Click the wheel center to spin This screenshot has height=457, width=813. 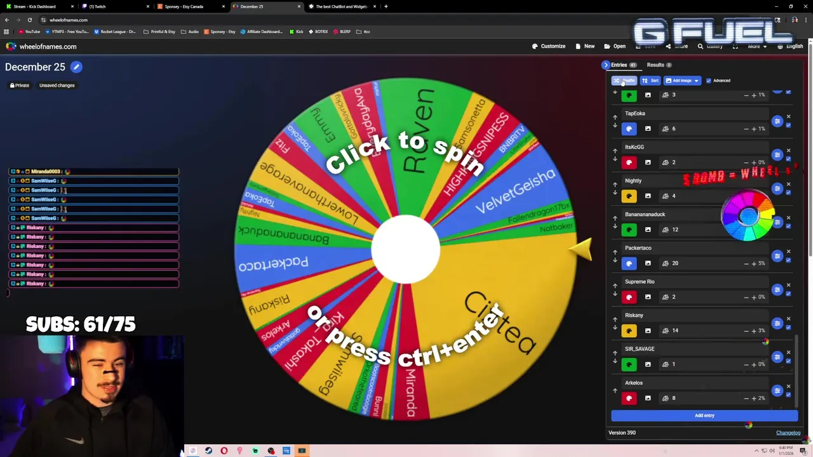405,249
